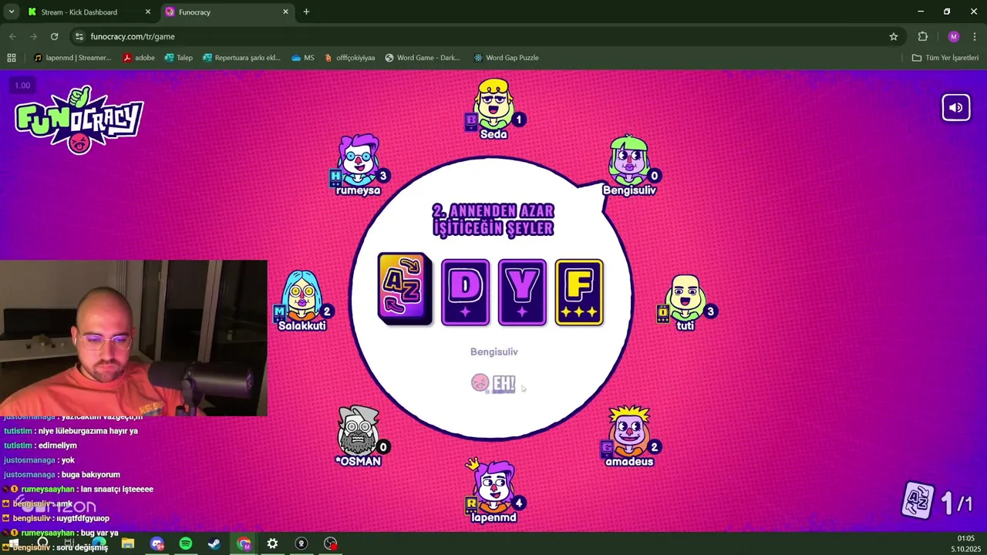Viewport: 987px width, 555px height.
Task: Pick the letter D card
Action: click(465, 292)
